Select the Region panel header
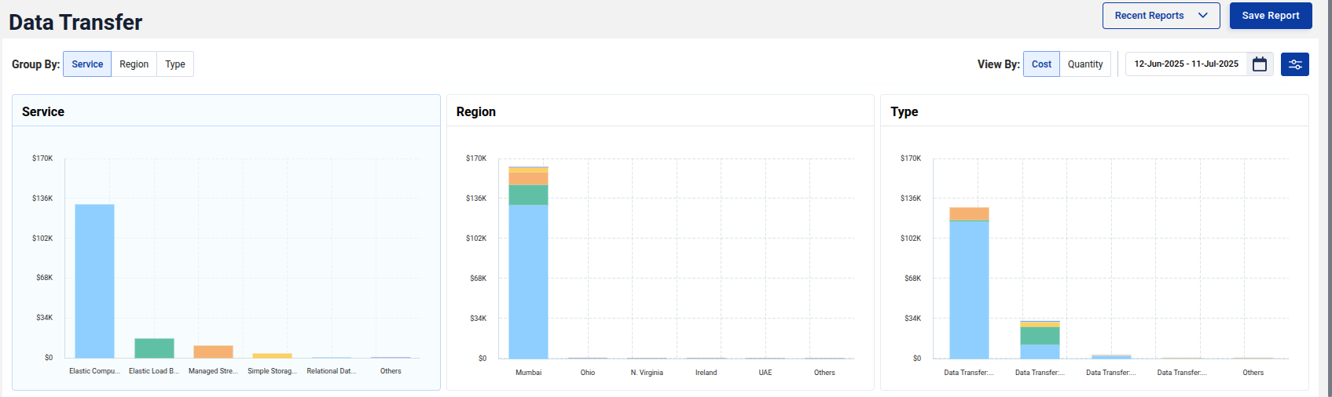This screenshot has height=397, width=1332. coord(476,111)
